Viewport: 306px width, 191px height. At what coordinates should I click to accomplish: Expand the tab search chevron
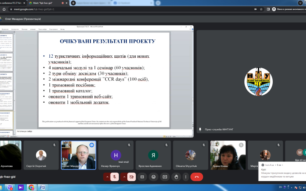(x=300, y=3)
